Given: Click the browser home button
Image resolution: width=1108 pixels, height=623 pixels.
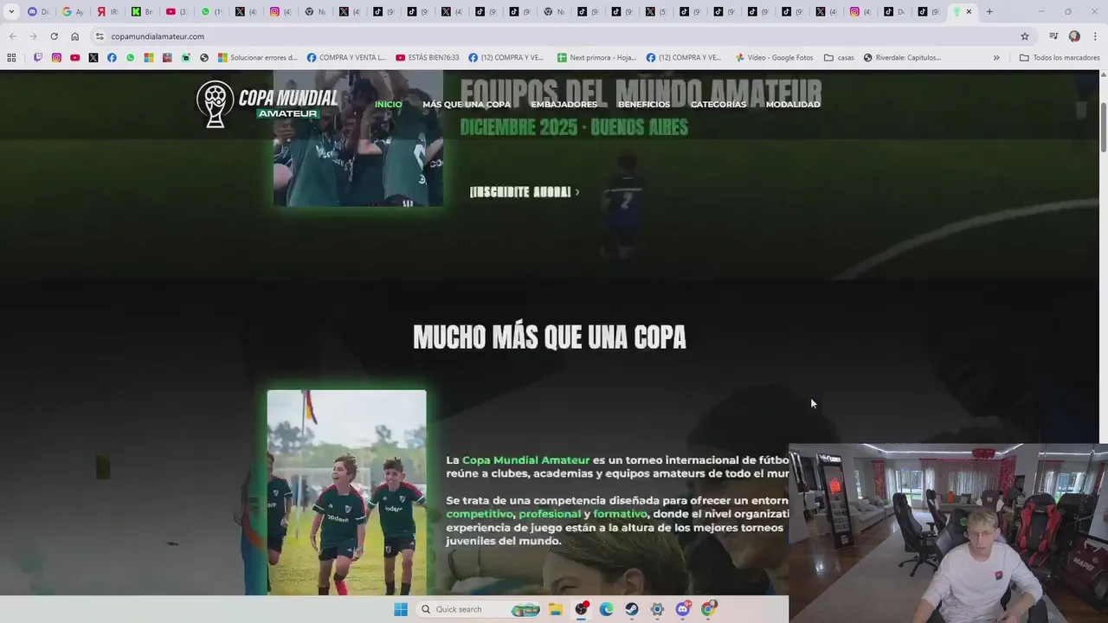Looking at the screenshot, I should coord(74,36).
